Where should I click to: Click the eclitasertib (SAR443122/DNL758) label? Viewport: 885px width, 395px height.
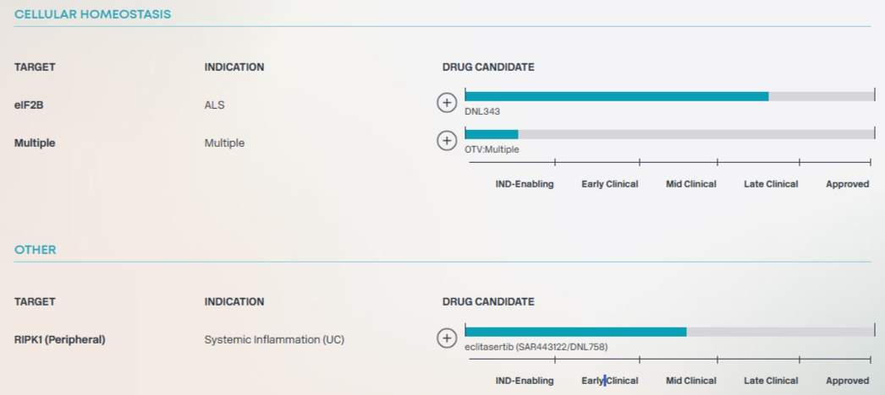pos(536,347)
